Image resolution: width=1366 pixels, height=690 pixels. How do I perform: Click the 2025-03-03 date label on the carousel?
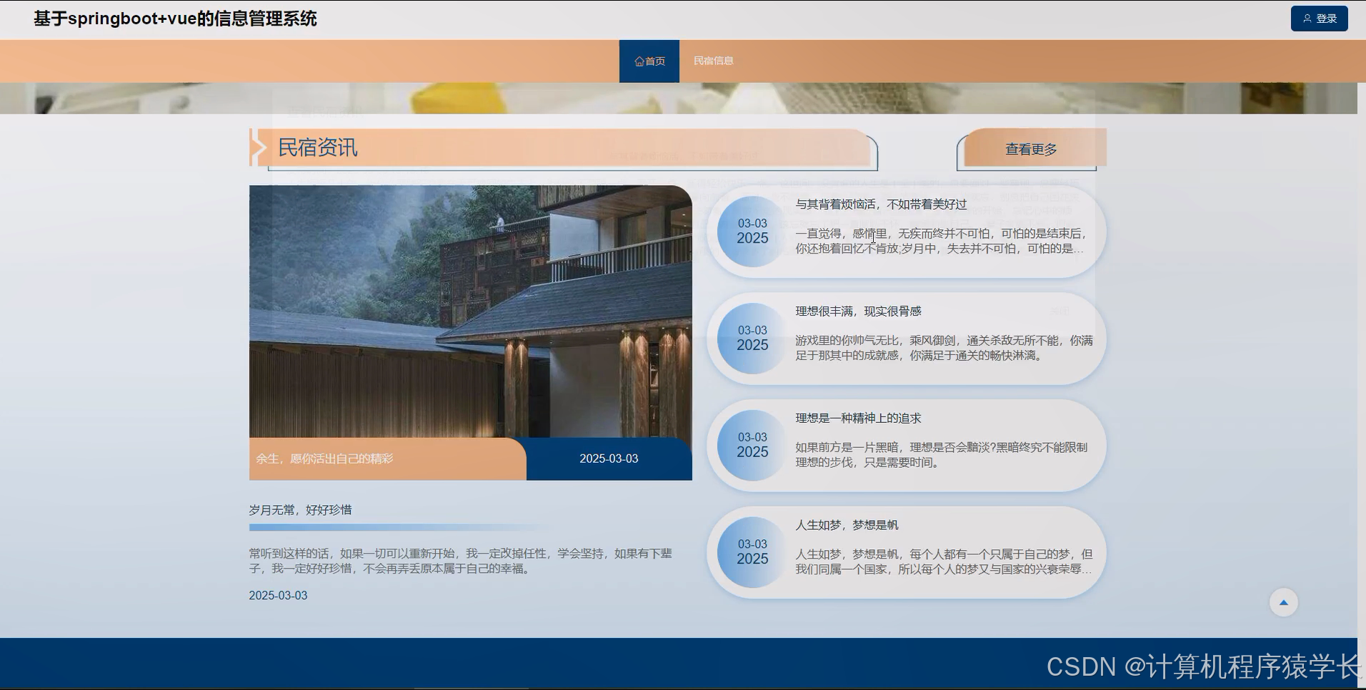coord(609,459)
